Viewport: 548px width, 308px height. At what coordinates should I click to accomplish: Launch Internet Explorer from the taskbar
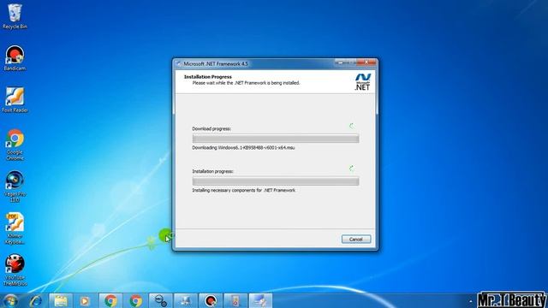tap(35, 300)
